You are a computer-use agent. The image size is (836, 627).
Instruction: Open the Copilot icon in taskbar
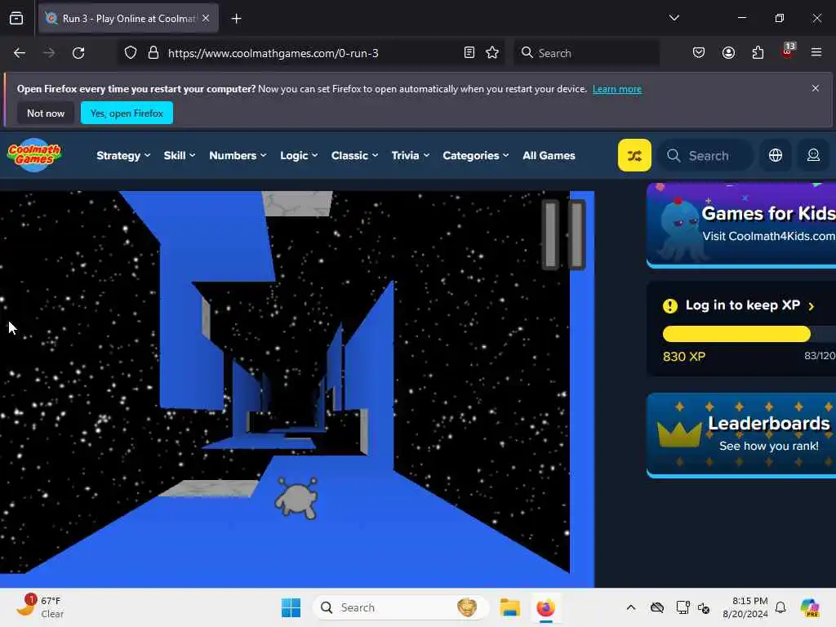point(810,607)
